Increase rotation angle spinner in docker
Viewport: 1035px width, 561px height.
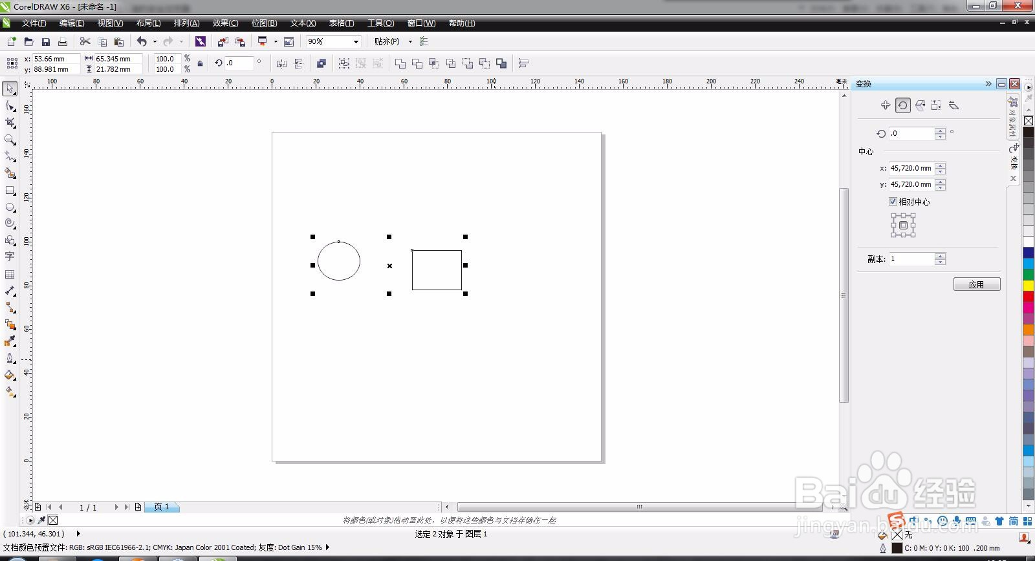(941, 131)
